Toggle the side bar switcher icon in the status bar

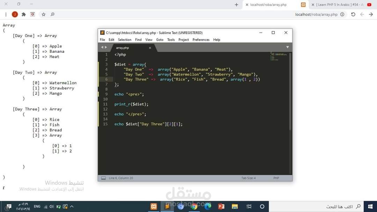[x=103, y=178]
